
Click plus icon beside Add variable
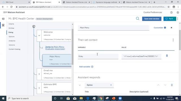92,67
